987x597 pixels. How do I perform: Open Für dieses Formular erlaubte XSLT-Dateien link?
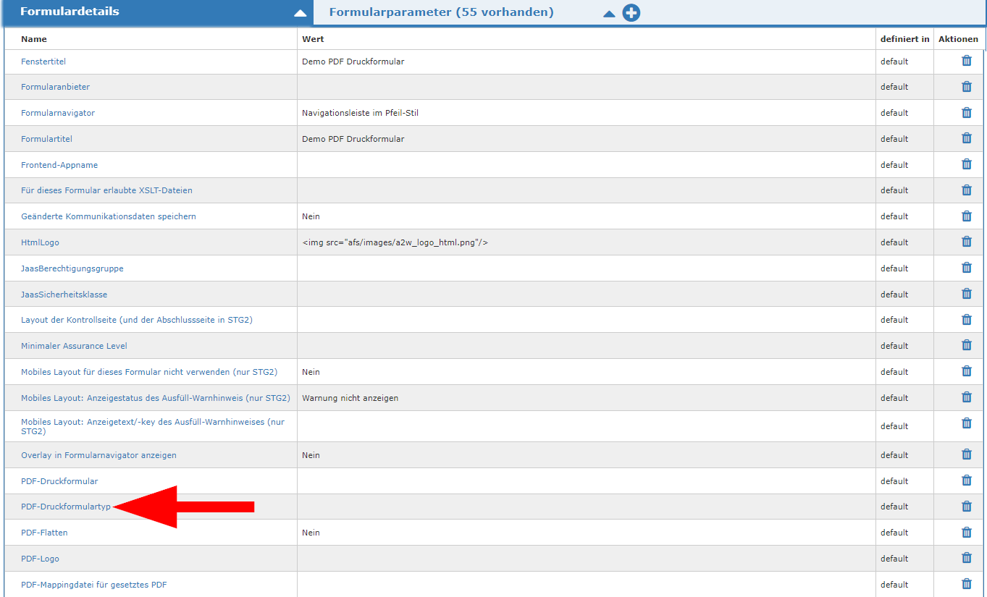[x=106, y=190]
